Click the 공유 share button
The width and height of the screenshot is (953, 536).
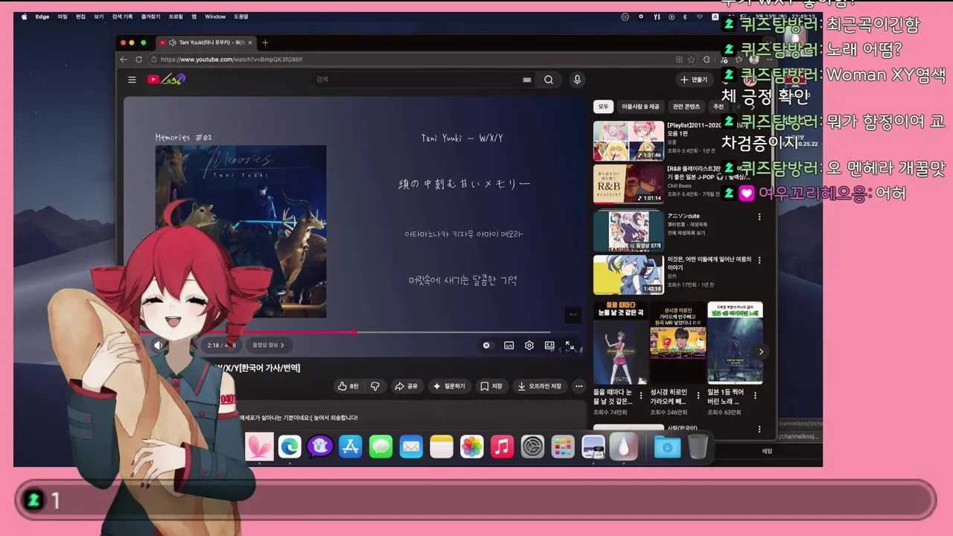tap(407, 386)
